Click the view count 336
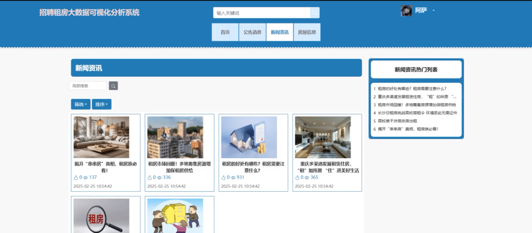Image resolution: width=532 pixels, height=233 pixels. 167,178
